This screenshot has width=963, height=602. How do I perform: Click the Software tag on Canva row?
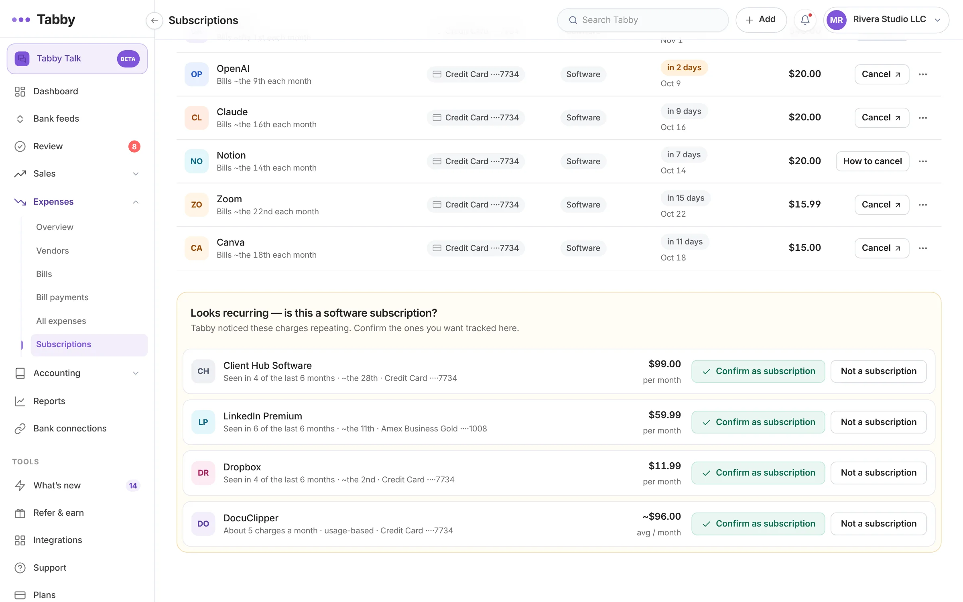pyautogui.click(x=583, y=248)
